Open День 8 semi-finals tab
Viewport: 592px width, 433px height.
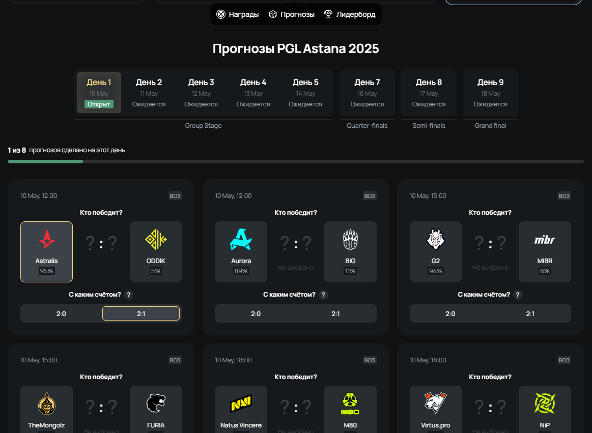[429, 93]
